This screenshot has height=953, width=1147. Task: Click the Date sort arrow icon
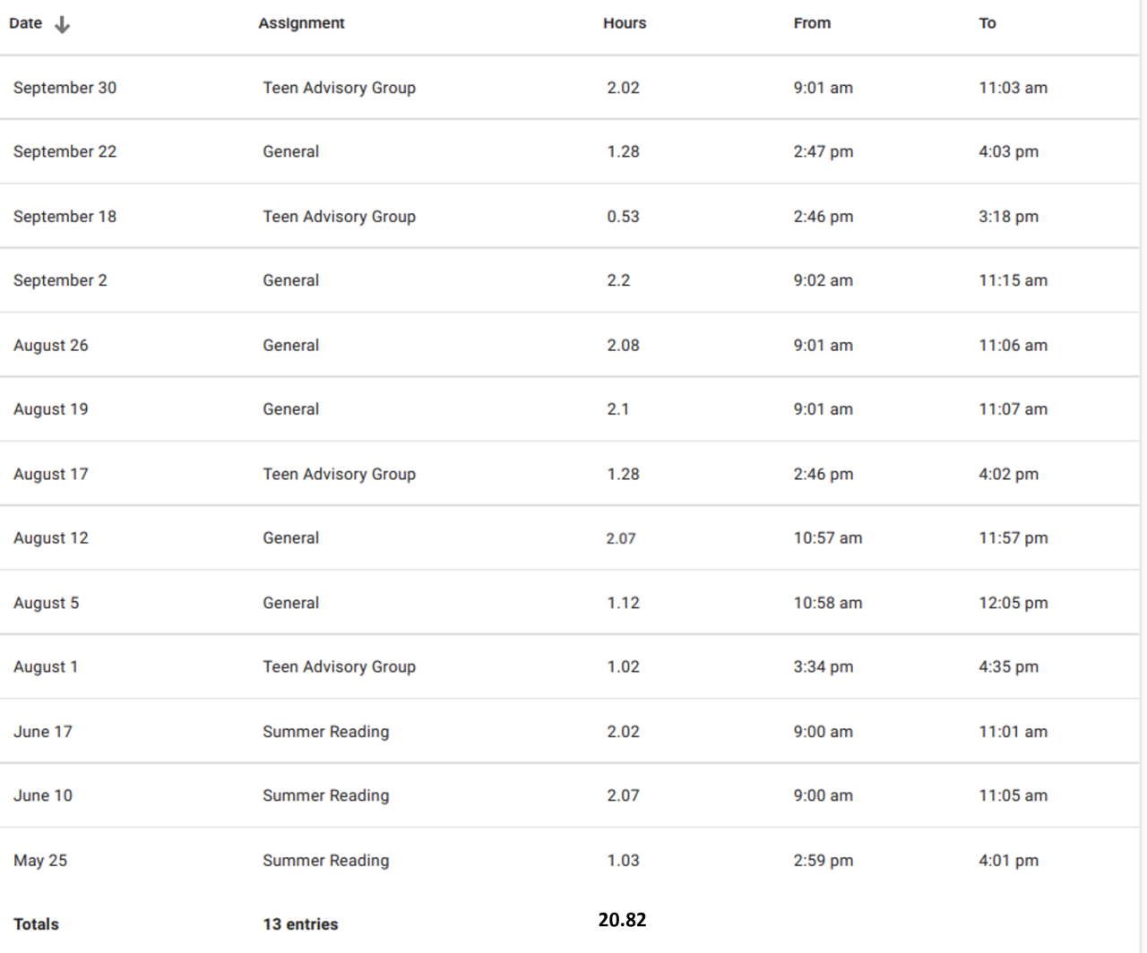coord(62,25)
